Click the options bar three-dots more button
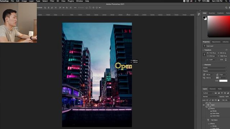 pos(75,8)
